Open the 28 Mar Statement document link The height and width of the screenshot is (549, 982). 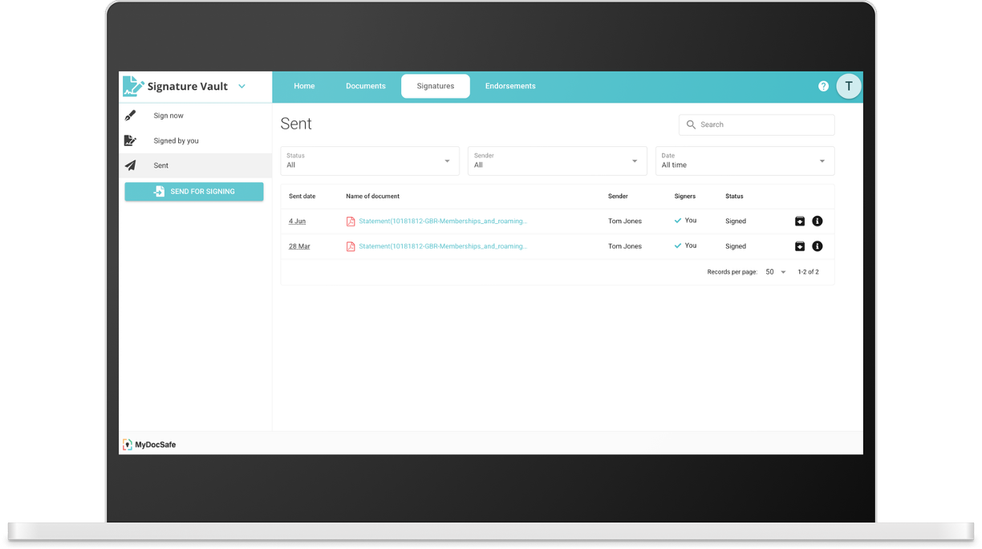point(443,246)
